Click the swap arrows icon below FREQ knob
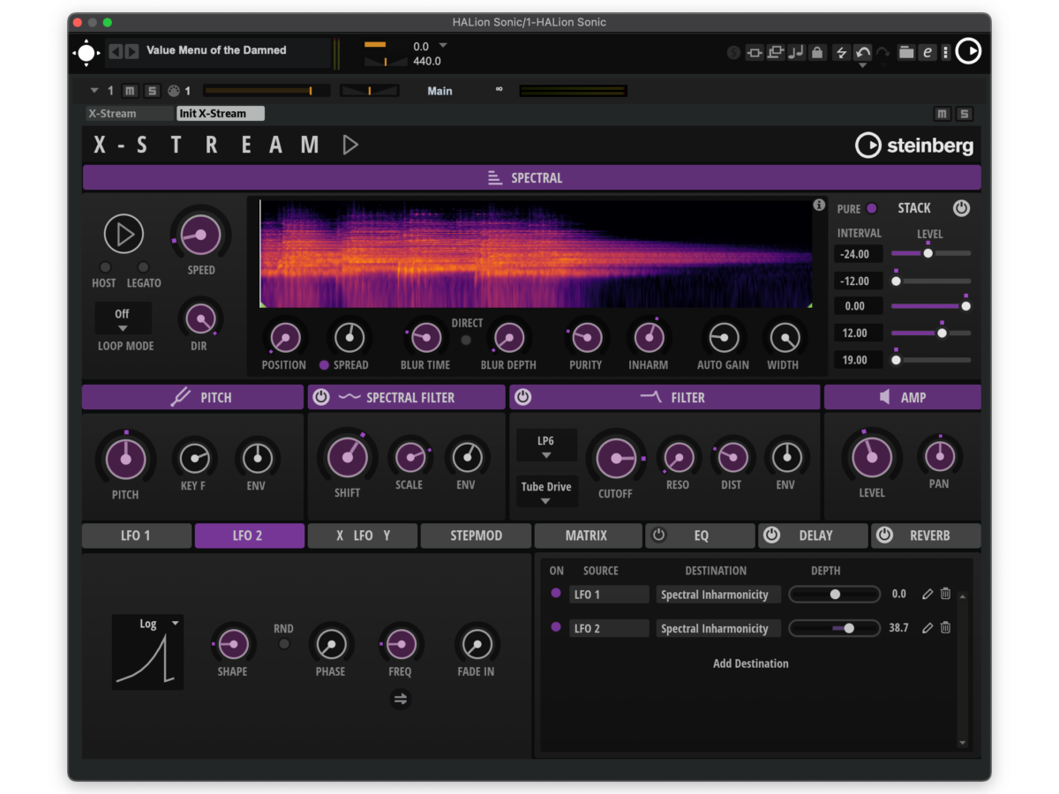 click(401, 699)
